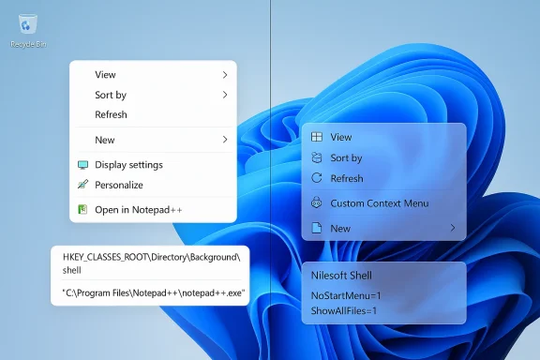
Task: Select Sort by in the right translucent menu
Action: [x=383, y=157]
